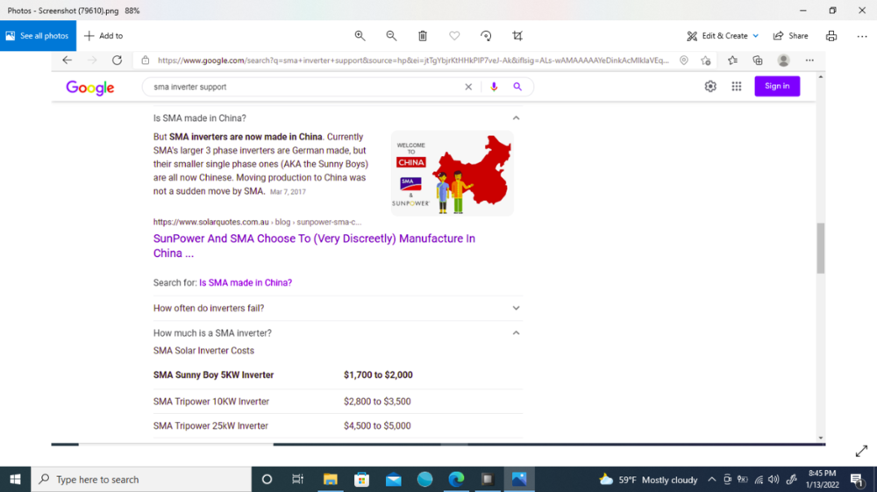This screenshot has width=877, height=492.
Task: Click '$2,800 to $3,500' price cell
Action: pyautogui.click(x=377, y=402)
